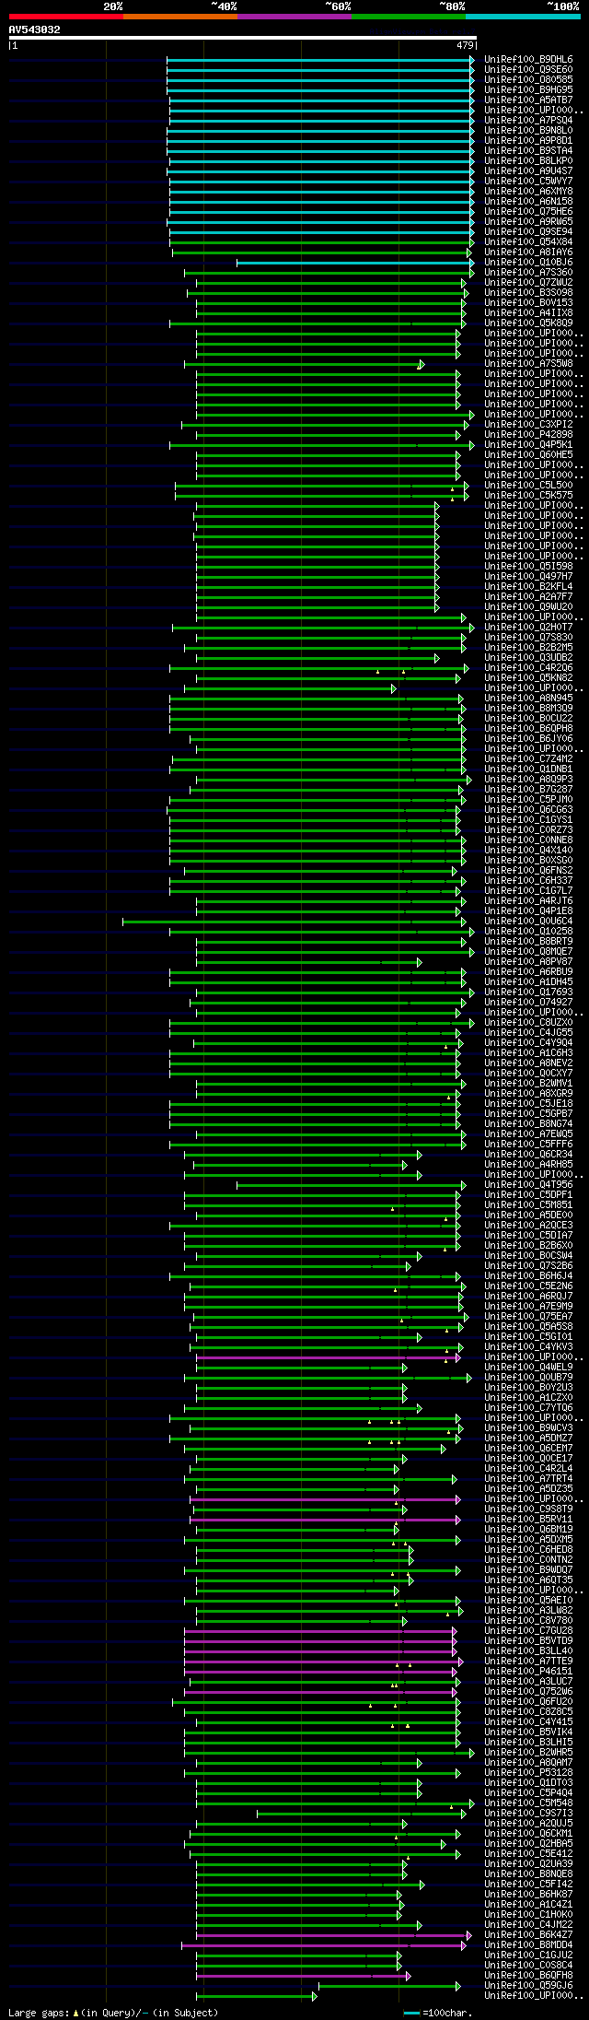Open hit UniRef100_A5ATB7
589x2020 pixels.
528,100
